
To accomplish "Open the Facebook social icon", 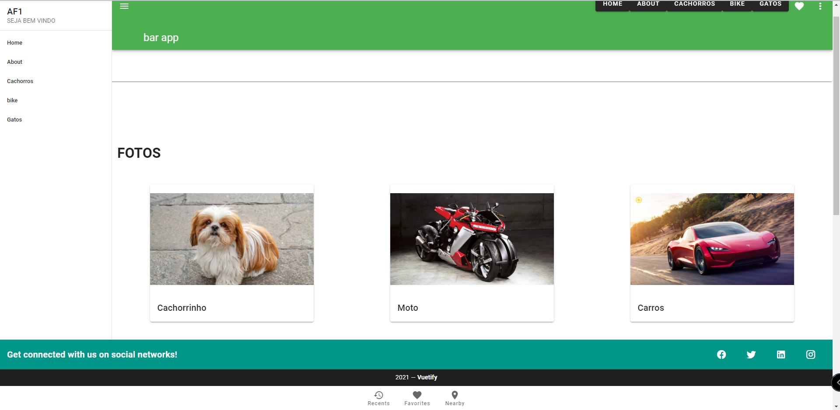I will 721,354.
